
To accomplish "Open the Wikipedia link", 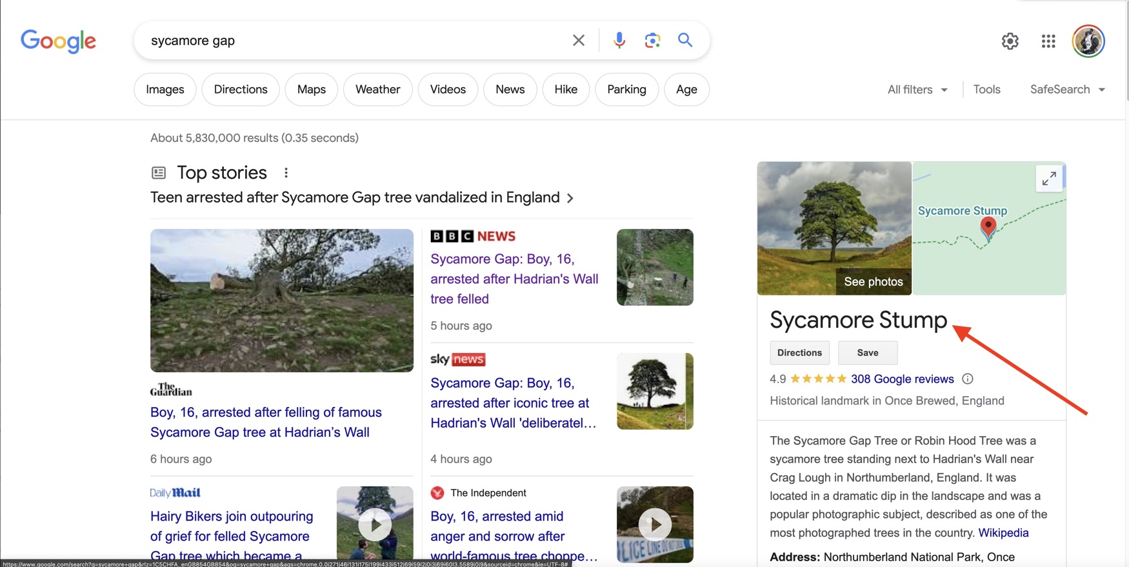I will [1003, 533].
